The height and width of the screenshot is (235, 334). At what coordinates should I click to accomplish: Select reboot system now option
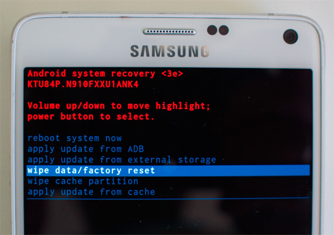point(75,138)
